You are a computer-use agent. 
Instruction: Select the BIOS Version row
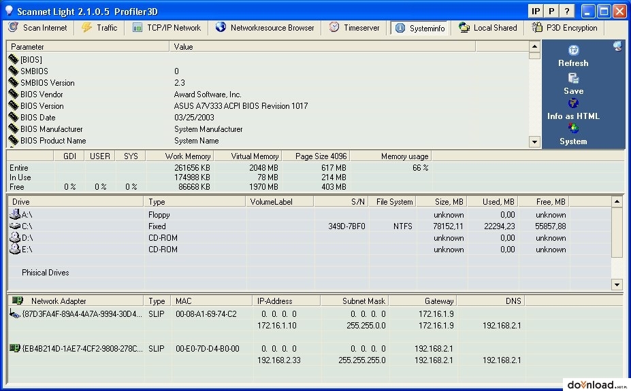268,106
